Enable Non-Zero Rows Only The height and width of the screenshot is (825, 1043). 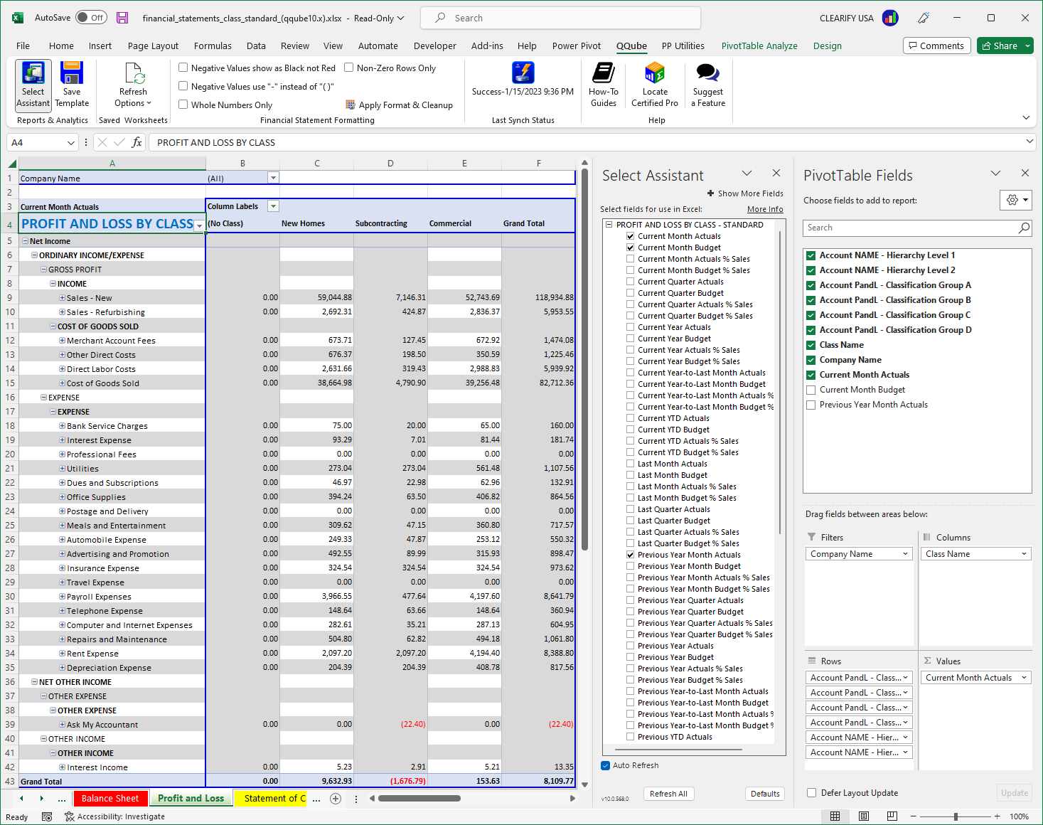[348, 68]
